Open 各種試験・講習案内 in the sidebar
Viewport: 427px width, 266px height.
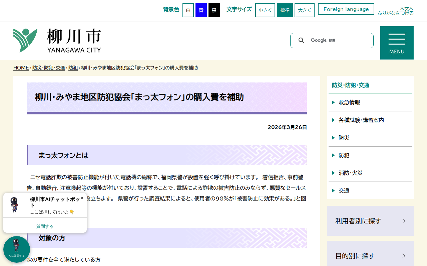[x=370, y=120]
